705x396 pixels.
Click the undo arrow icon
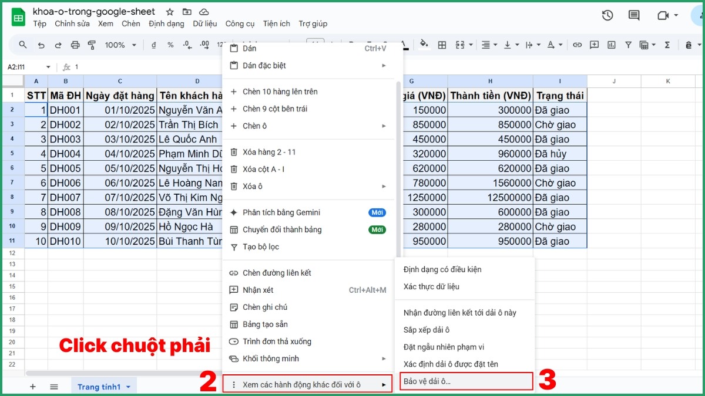point(41,45)
